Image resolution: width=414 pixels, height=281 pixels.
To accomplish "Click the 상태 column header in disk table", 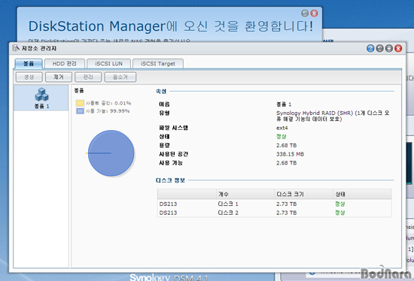I will point(362,195).
